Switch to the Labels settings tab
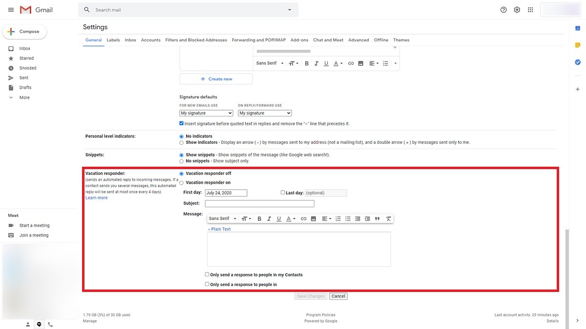The height and width of the screenshot is (329, 586). pos(113,40)
